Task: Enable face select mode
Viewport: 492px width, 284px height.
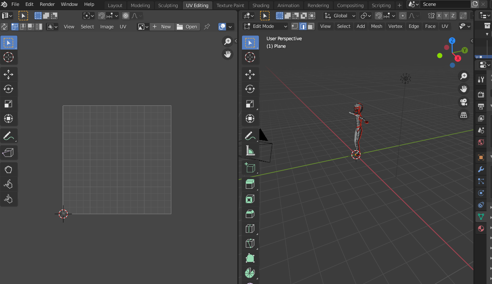Action: (311, 26)
